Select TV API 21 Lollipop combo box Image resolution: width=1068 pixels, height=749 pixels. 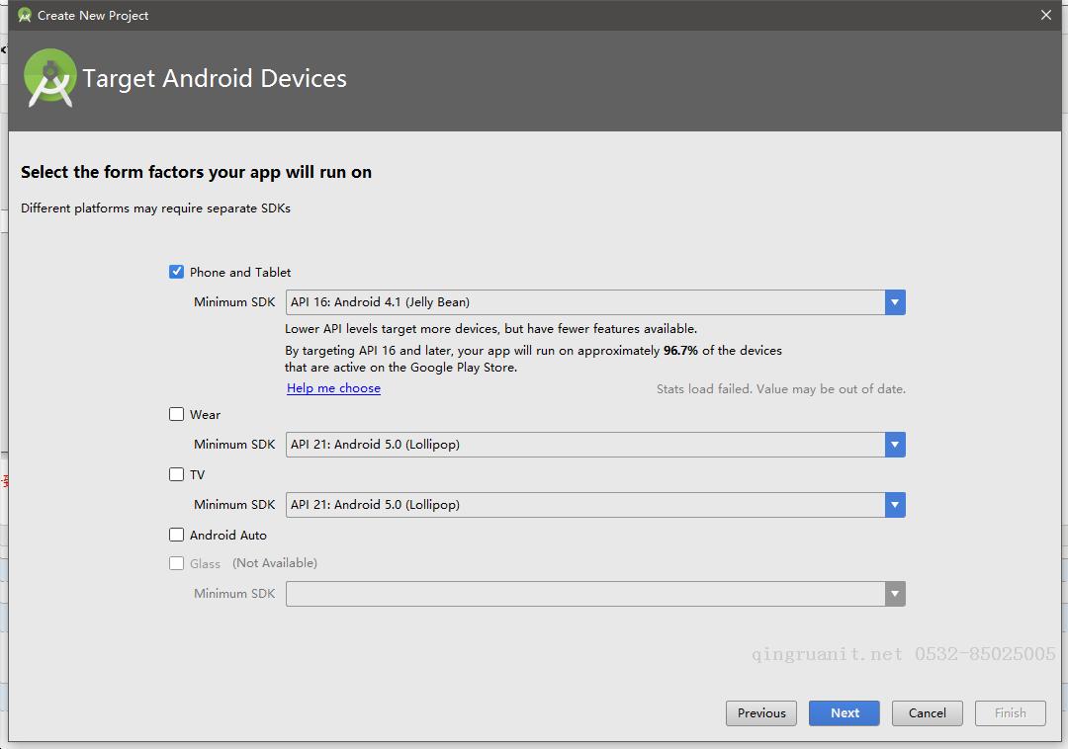[x=595, y=505]
